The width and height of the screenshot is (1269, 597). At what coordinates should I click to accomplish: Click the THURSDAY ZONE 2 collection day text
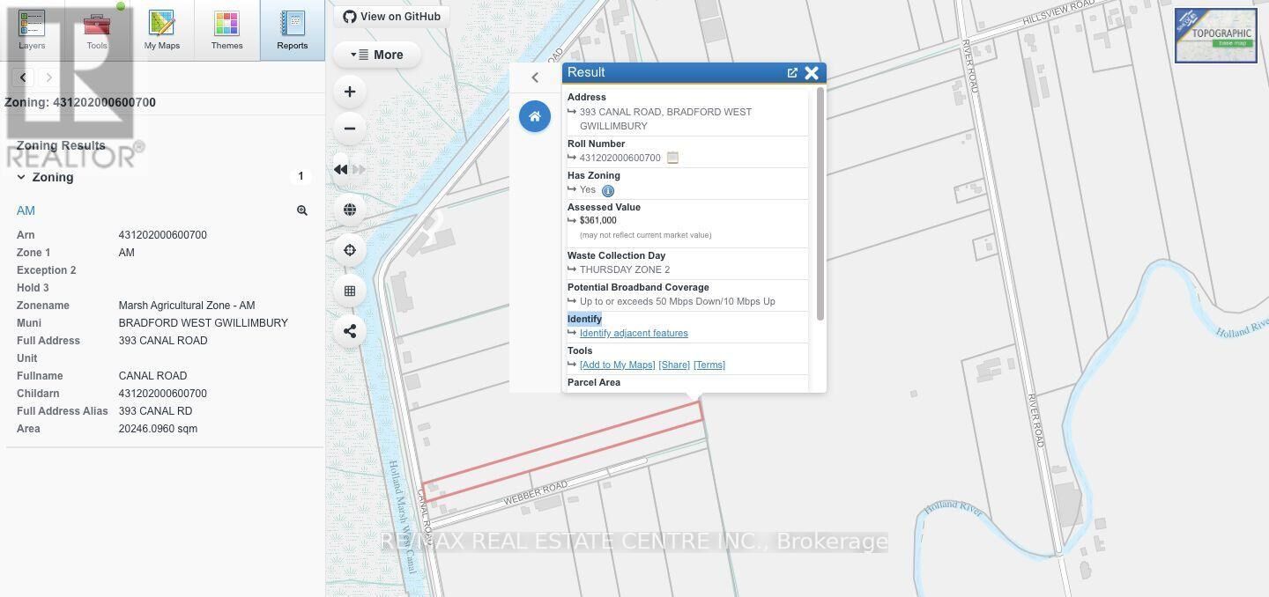coord(625,269)
